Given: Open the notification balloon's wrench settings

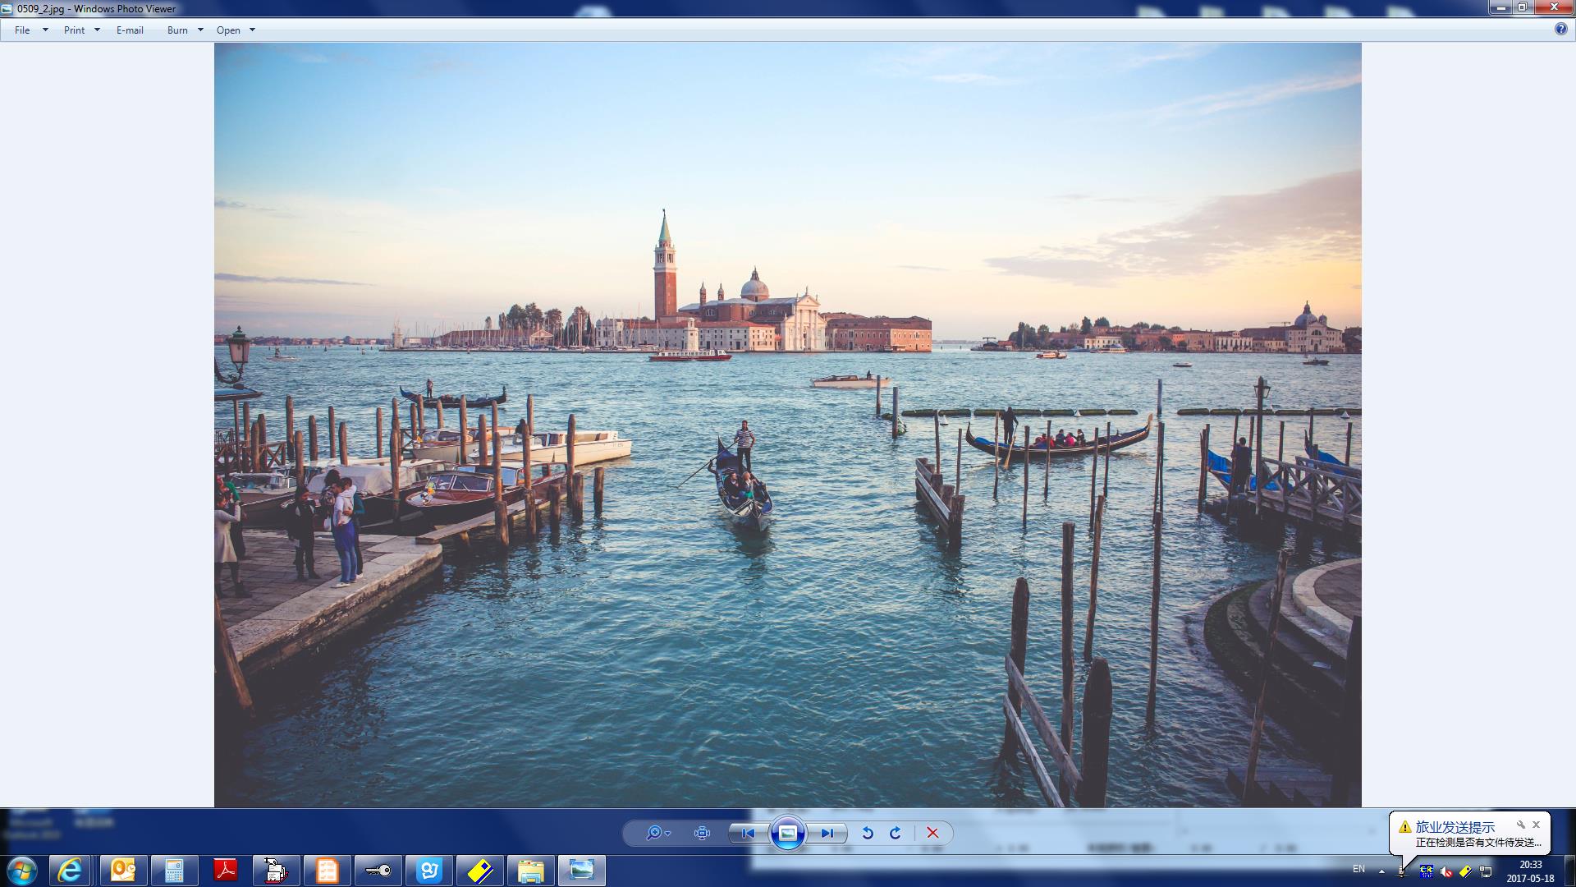Looking at the screenshot, I should coord(1520,825).
